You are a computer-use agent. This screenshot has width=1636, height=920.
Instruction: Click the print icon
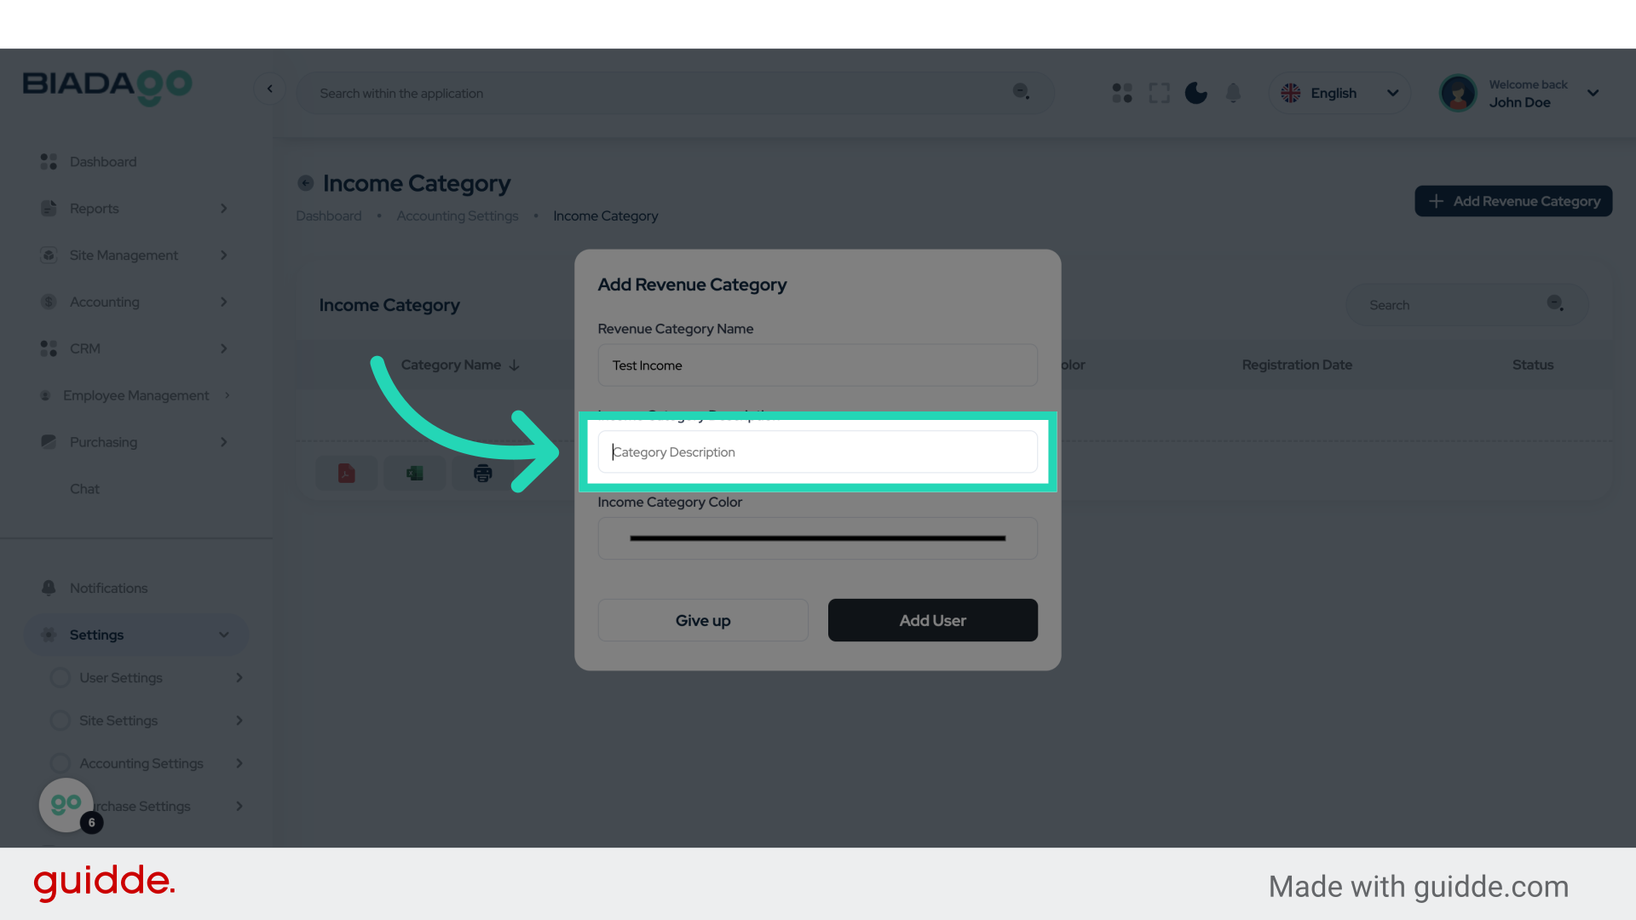[x=483, y=474]
